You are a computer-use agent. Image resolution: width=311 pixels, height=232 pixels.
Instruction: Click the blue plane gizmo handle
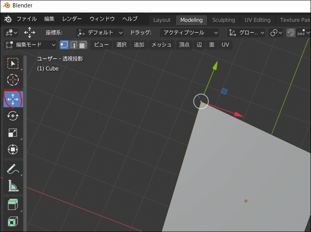[x=224, y=91]
